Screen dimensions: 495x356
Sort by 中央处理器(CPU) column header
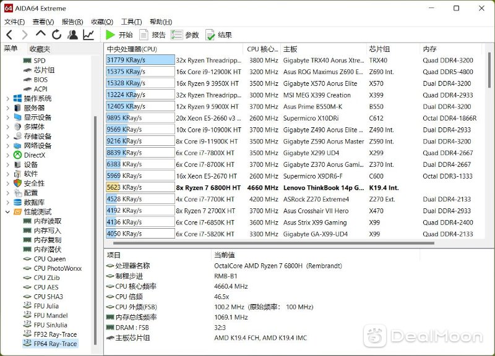coord(173,49)
